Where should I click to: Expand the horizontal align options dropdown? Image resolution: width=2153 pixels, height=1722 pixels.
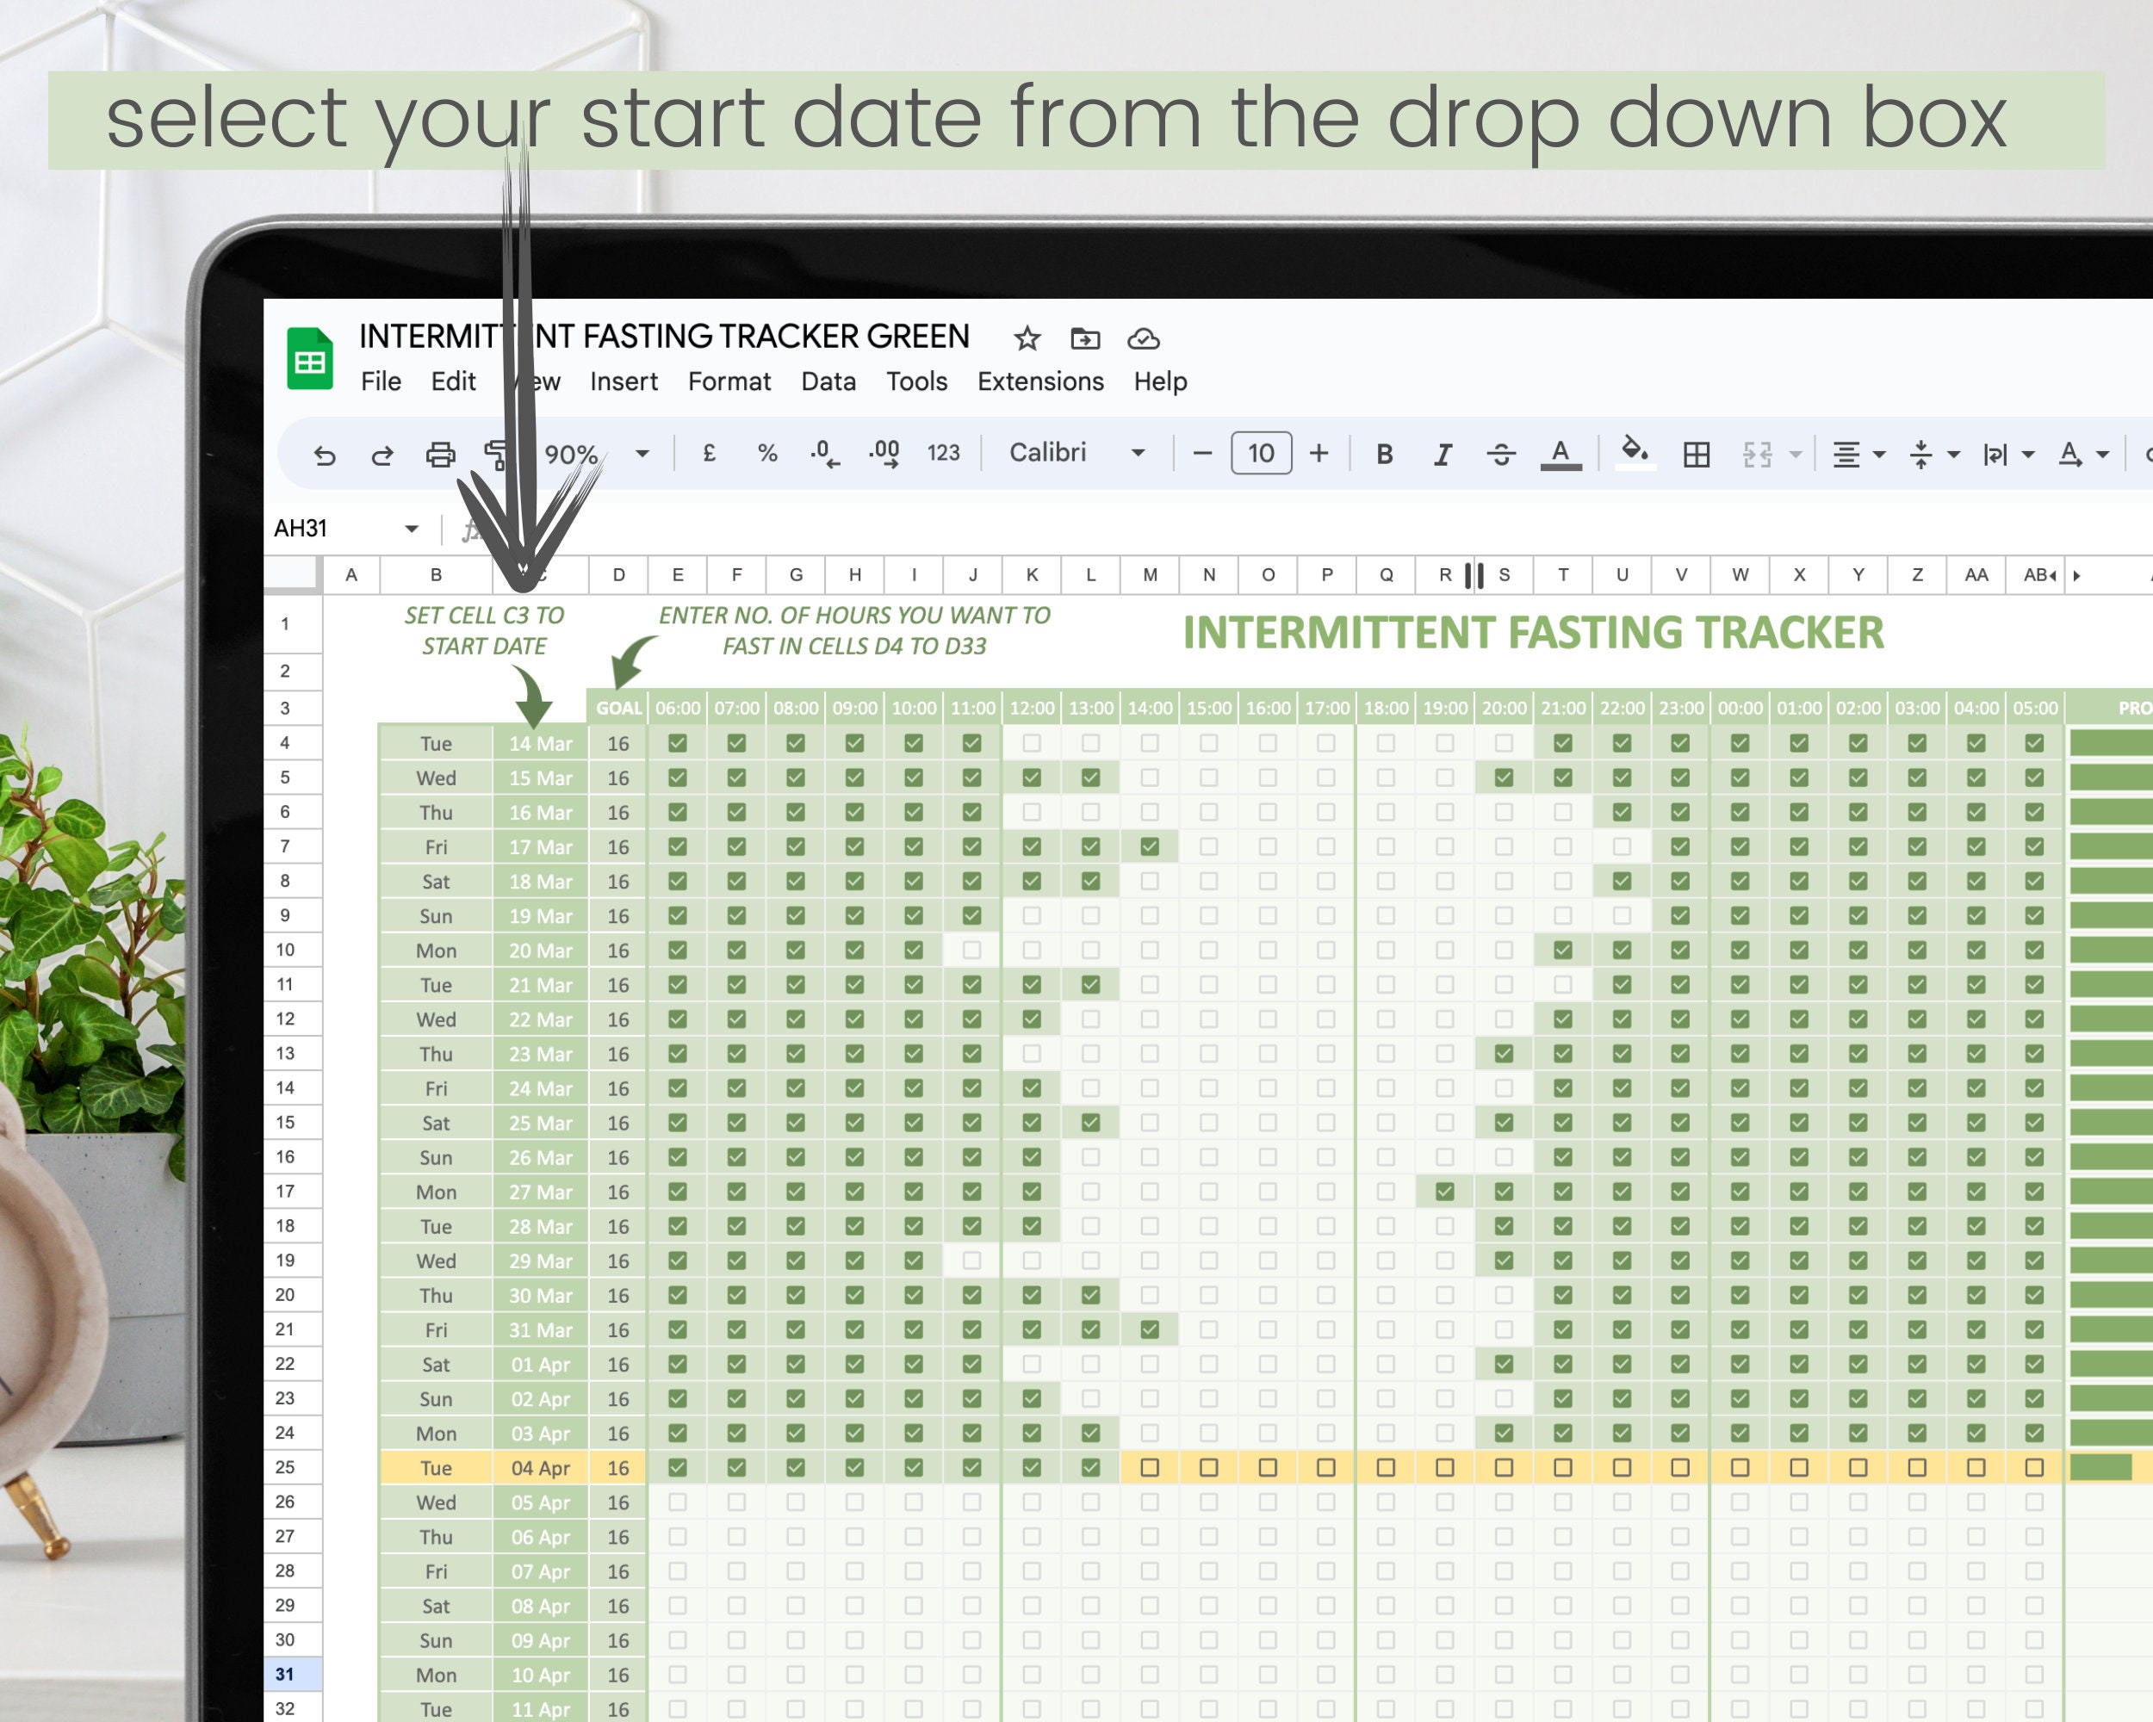1880,455
